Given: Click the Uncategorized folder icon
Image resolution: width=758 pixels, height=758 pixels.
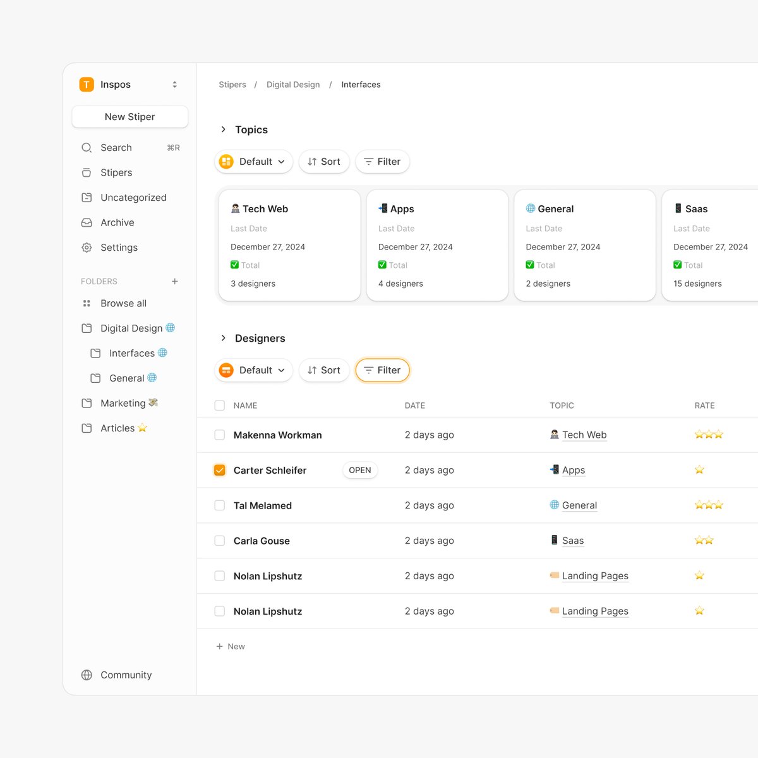Looking at the screenshot, I should (87, 198).
